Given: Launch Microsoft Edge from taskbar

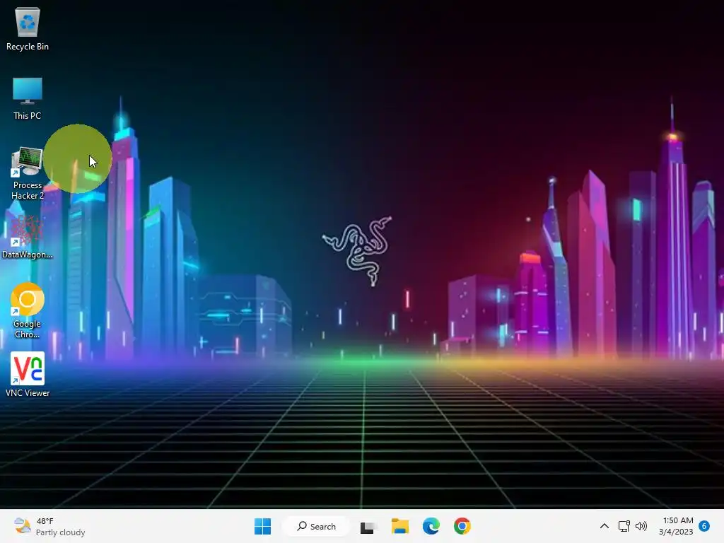Looking at the screenshot, I should point(431,526).
